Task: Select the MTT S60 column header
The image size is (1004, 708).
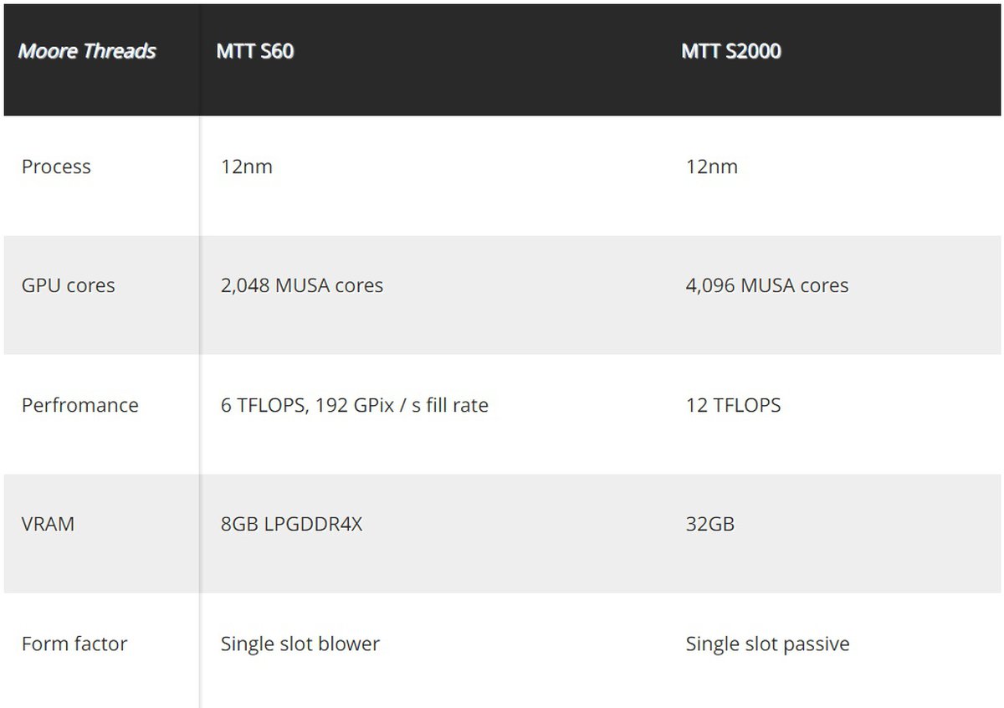Action: [x=255, y=51]
